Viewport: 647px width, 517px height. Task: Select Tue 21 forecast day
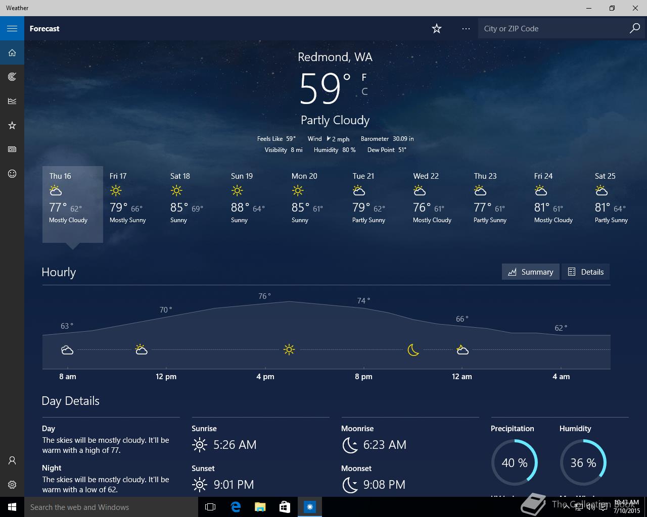(x=376, y=204)
